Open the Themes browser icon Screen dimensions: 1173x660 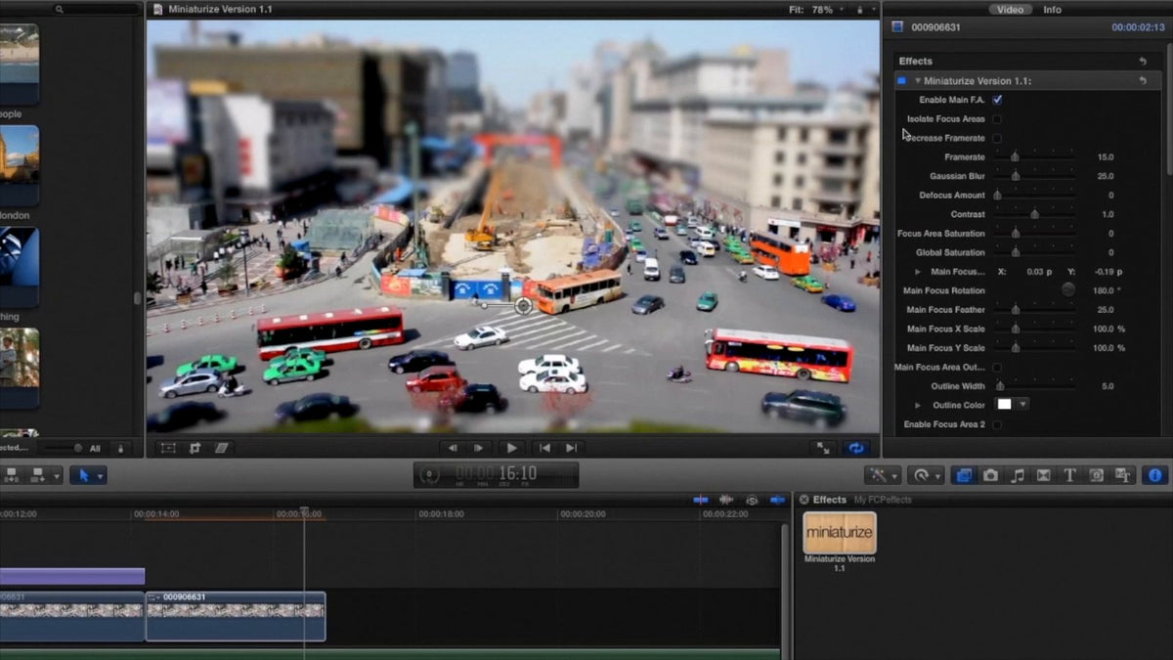tap(1122, 475)
